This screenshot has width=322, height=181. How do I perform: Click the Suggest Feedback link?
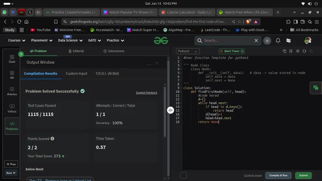coord(146,93)
